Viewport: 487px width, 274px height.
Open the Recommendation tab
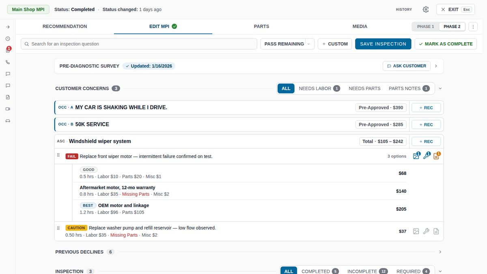point(65,26)
